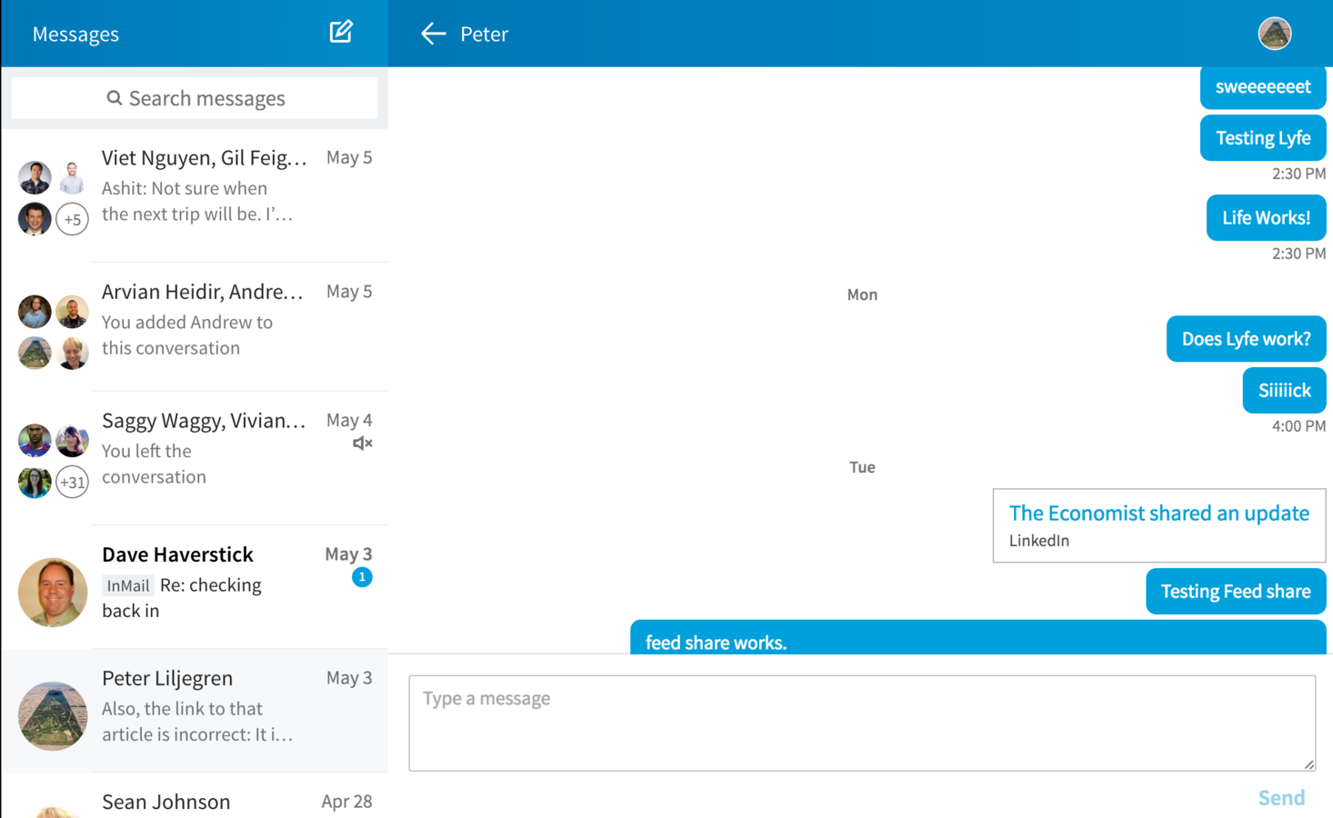Focus the Type a message box
1333x818 pixels.
(862, 723)
